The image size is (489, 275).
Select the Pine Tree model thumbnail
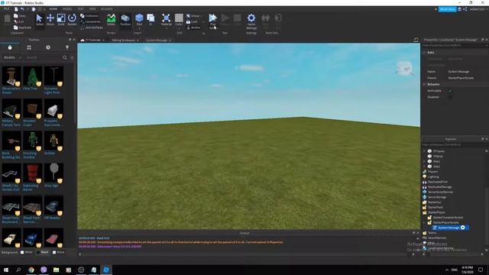[32, 76]
